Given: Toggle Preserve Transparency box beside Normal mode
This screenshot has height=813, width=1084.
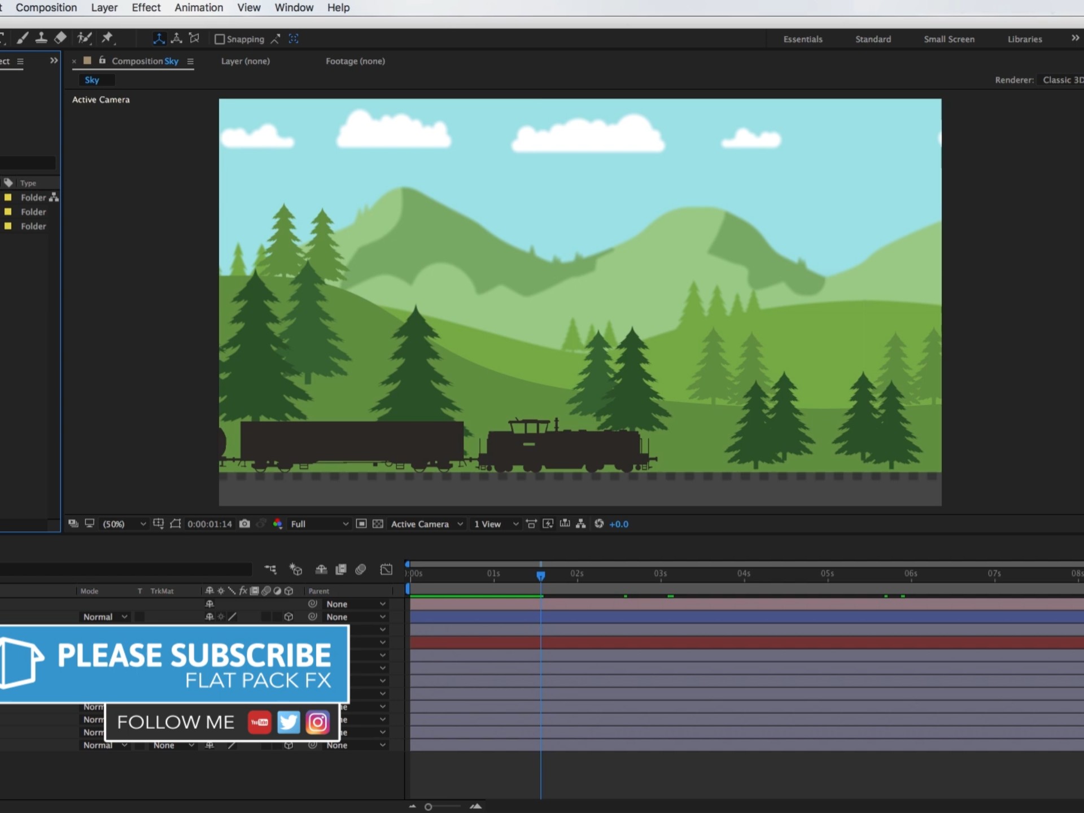Looking at the screenshot, I should coord(139,617).
